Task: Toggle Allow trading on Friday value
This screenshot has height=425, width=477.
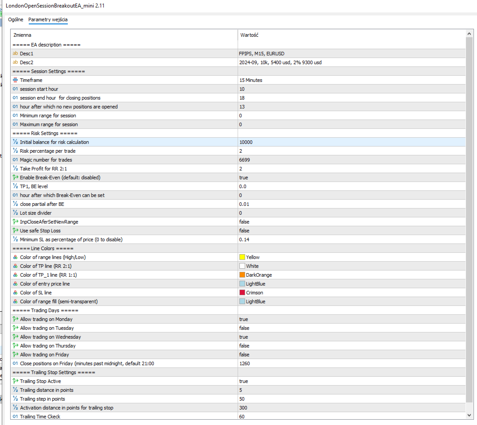Action: [244, 355]
